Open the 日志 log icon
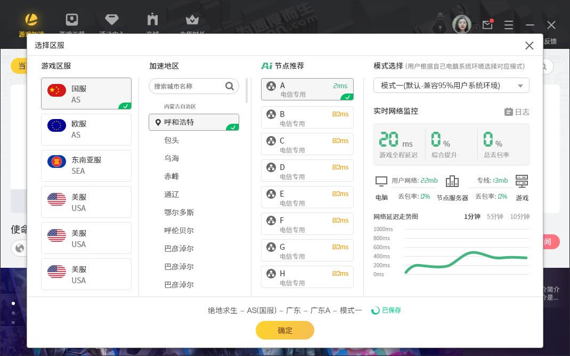Viewport: 570px width, 356px height. (509, 112)
